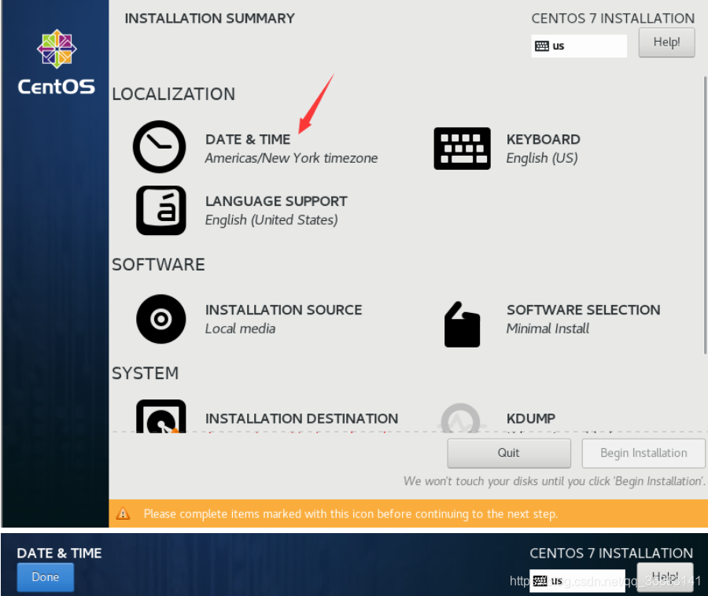708x596 pixels.
Task: Click Help! in Installation Summary
Action: [x=666, y=42]
